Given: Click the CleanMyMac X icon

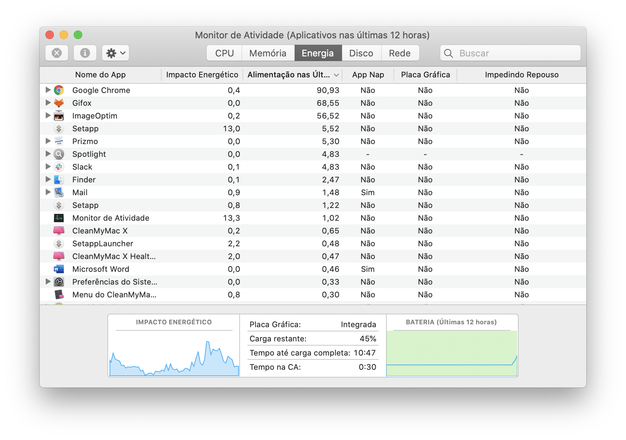Looking at the screenshot, I should (x=59, y=231).
